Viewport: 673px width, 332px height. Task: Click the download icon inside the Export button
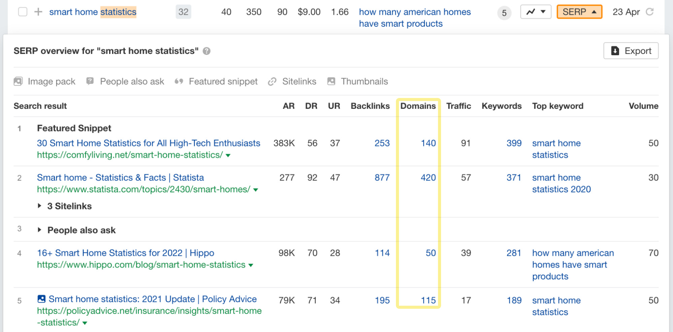point(616,51)
